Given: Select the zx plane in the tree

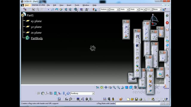Looking at the screenshot, I should pyautogui.click(x=36, y=32).
